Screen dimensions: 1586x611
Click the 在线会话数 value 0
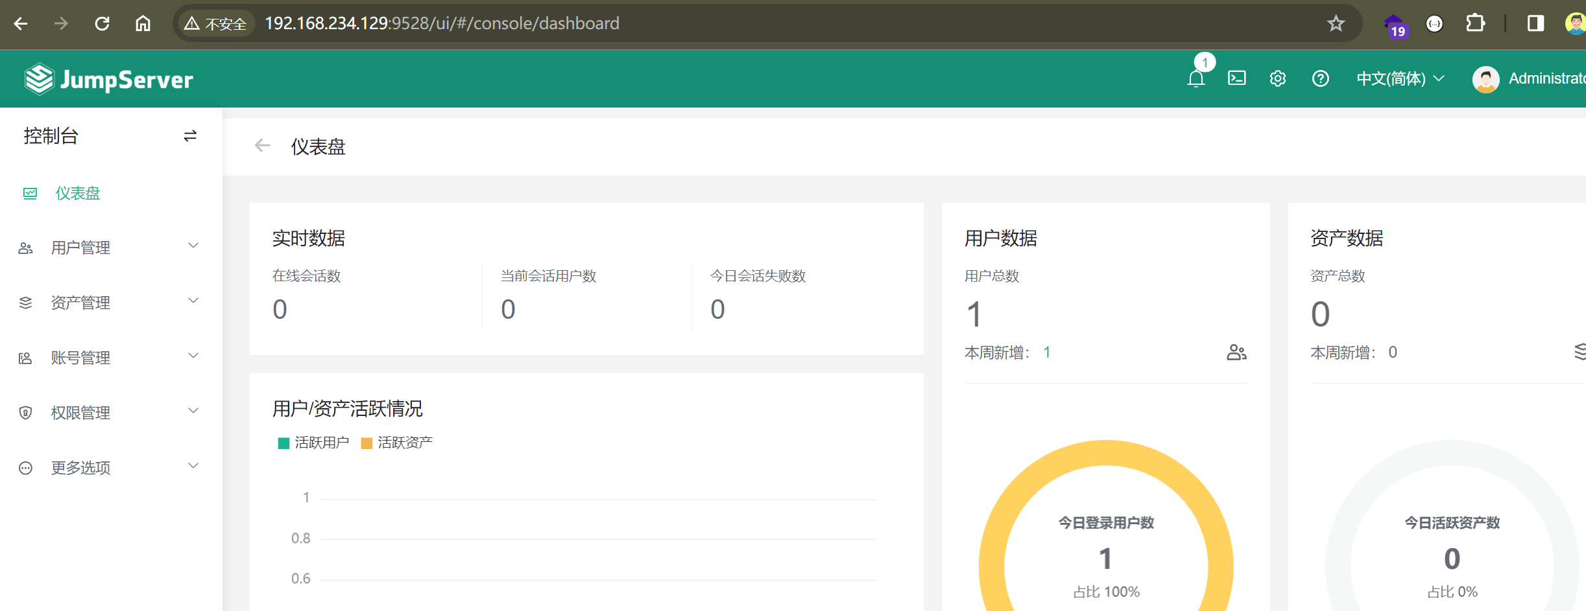coord(280,309)
